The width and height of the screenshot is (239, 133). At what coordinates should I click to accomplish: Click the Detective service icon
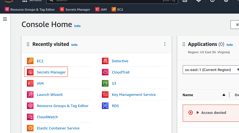(x=105, y=61)
